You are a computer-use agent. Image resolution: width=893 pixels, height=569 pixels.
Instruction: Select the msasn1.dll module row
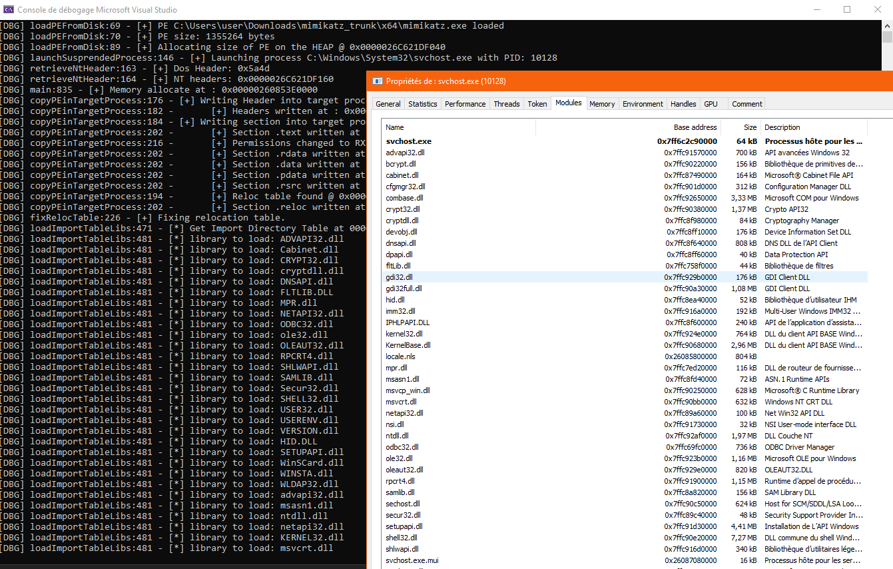pyautogui.click(x=625, y=379)
